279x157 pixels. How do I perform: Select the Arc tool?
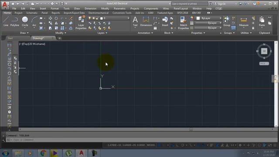[34, 21]
